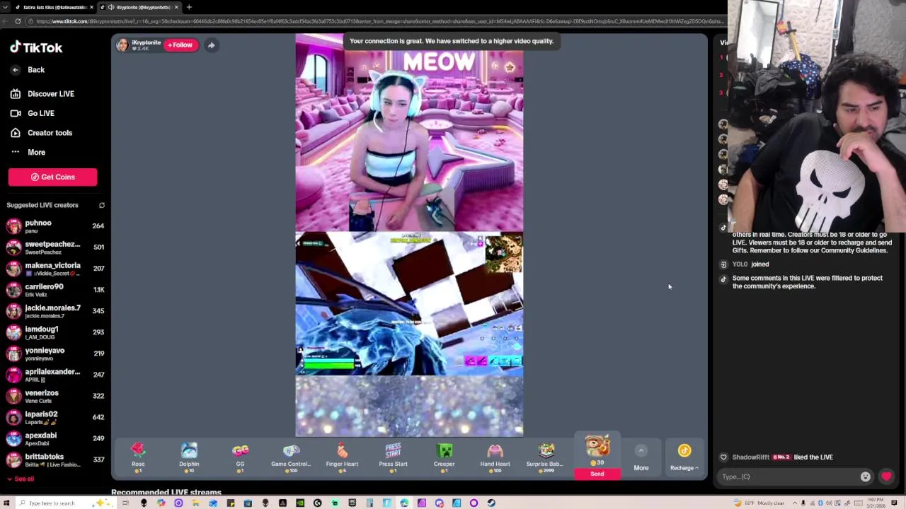Click the Get Coins button

[52, 177]
